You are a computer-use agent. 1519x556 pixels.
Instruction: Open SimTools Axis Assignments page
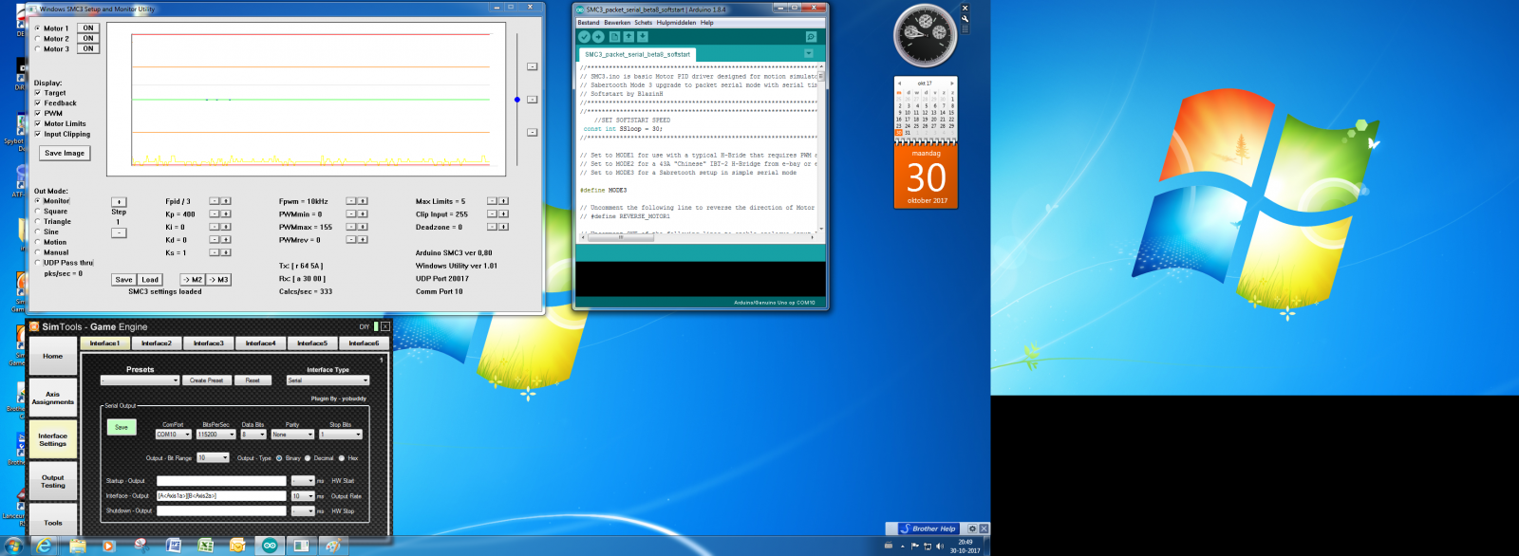tap(53, 398)
